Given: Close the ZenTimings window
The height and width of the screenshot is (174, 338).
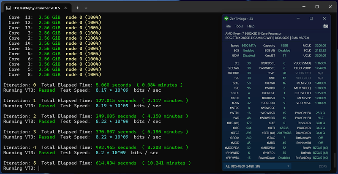Looking at the screenshot, I should tap(324, 18).
